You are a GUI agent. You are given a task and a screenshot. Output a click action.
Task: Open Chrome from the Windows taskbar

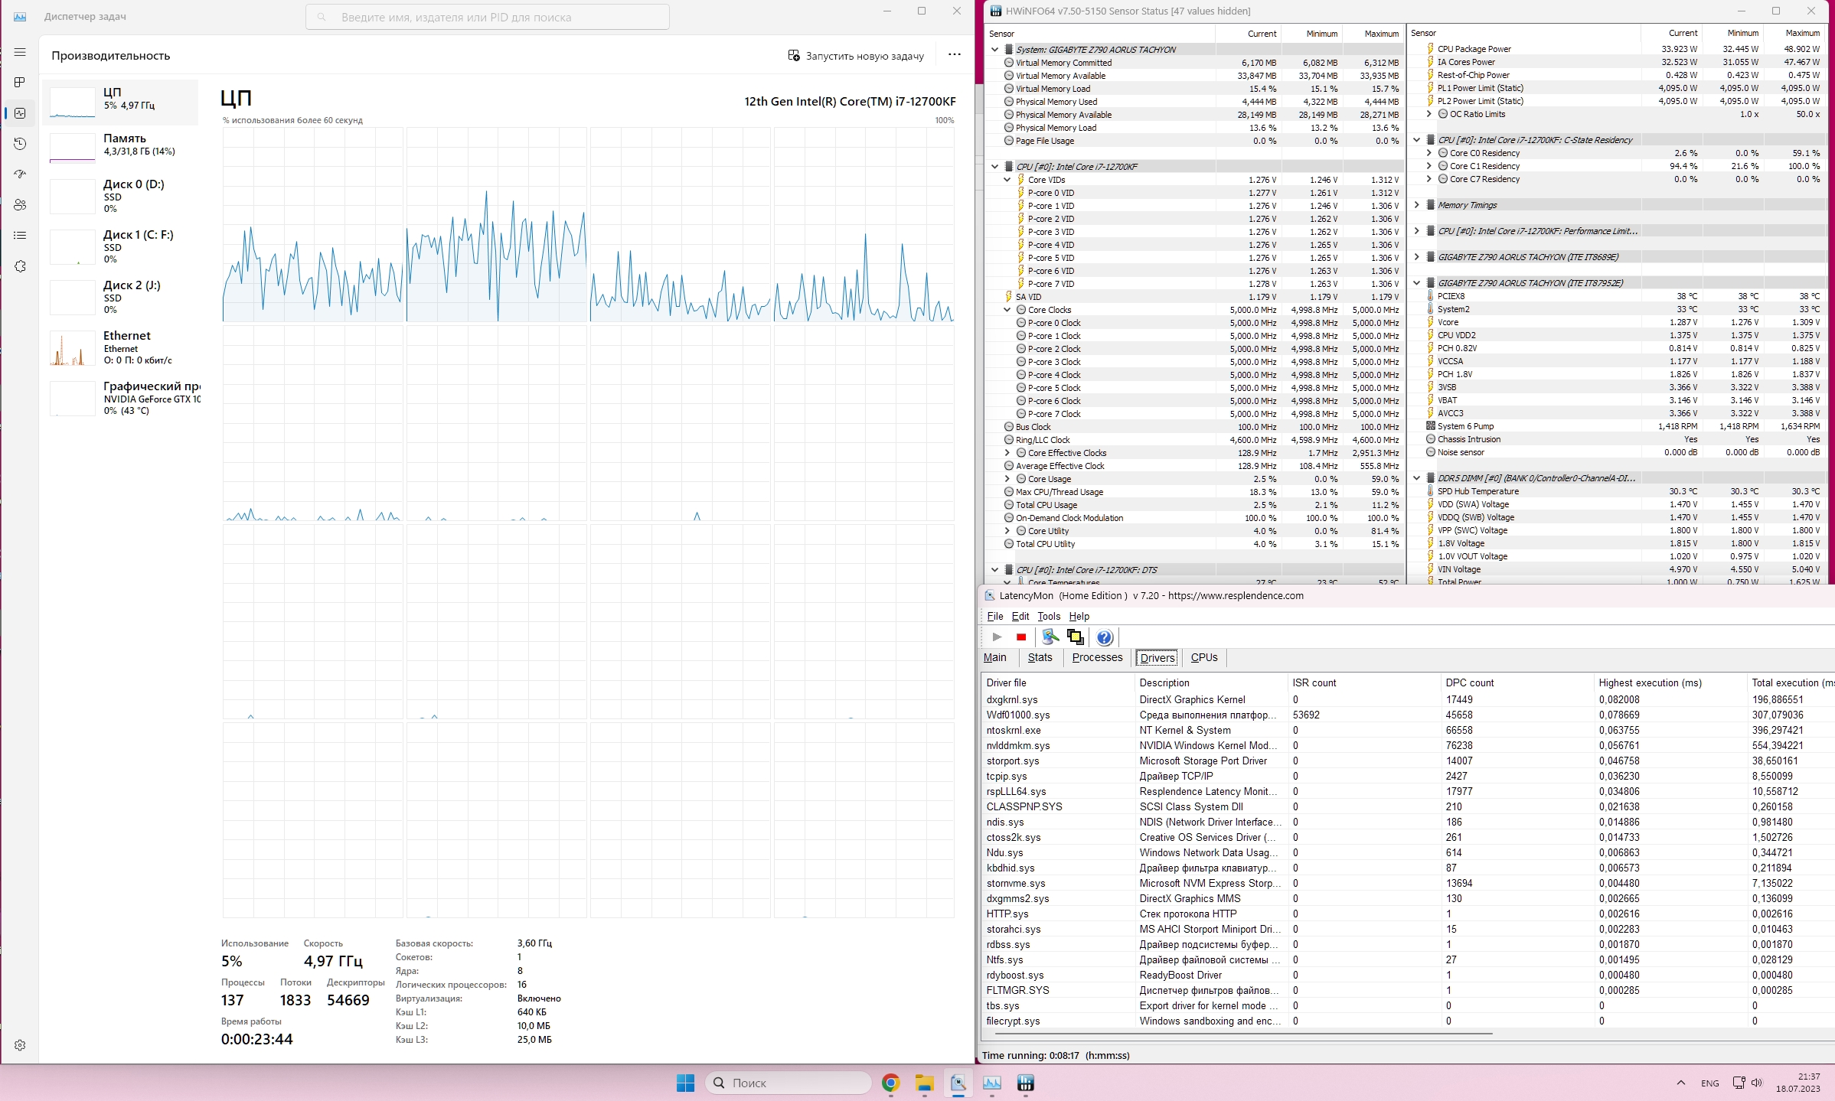890,1083
